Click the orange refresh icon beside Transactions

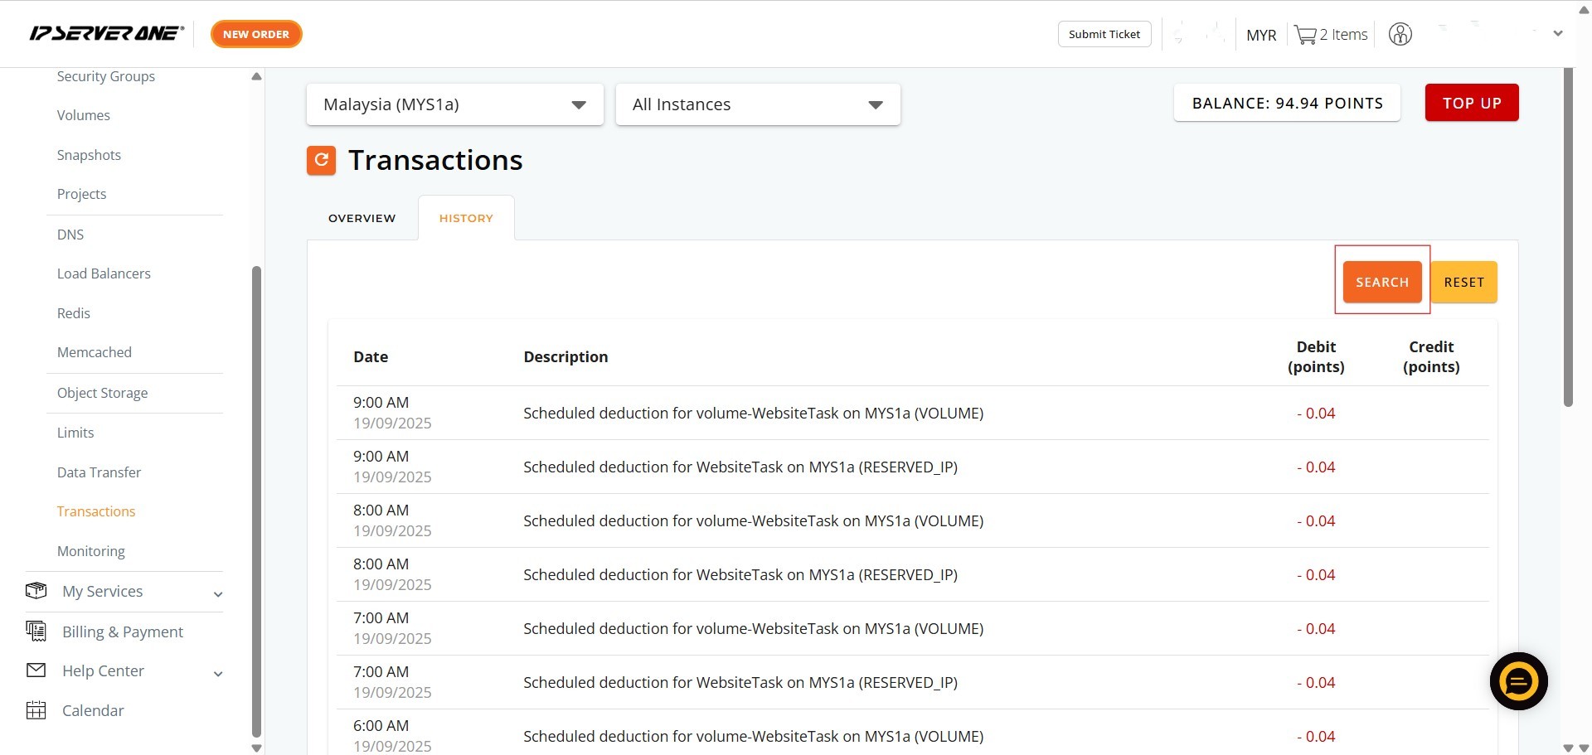coord(321,160)
